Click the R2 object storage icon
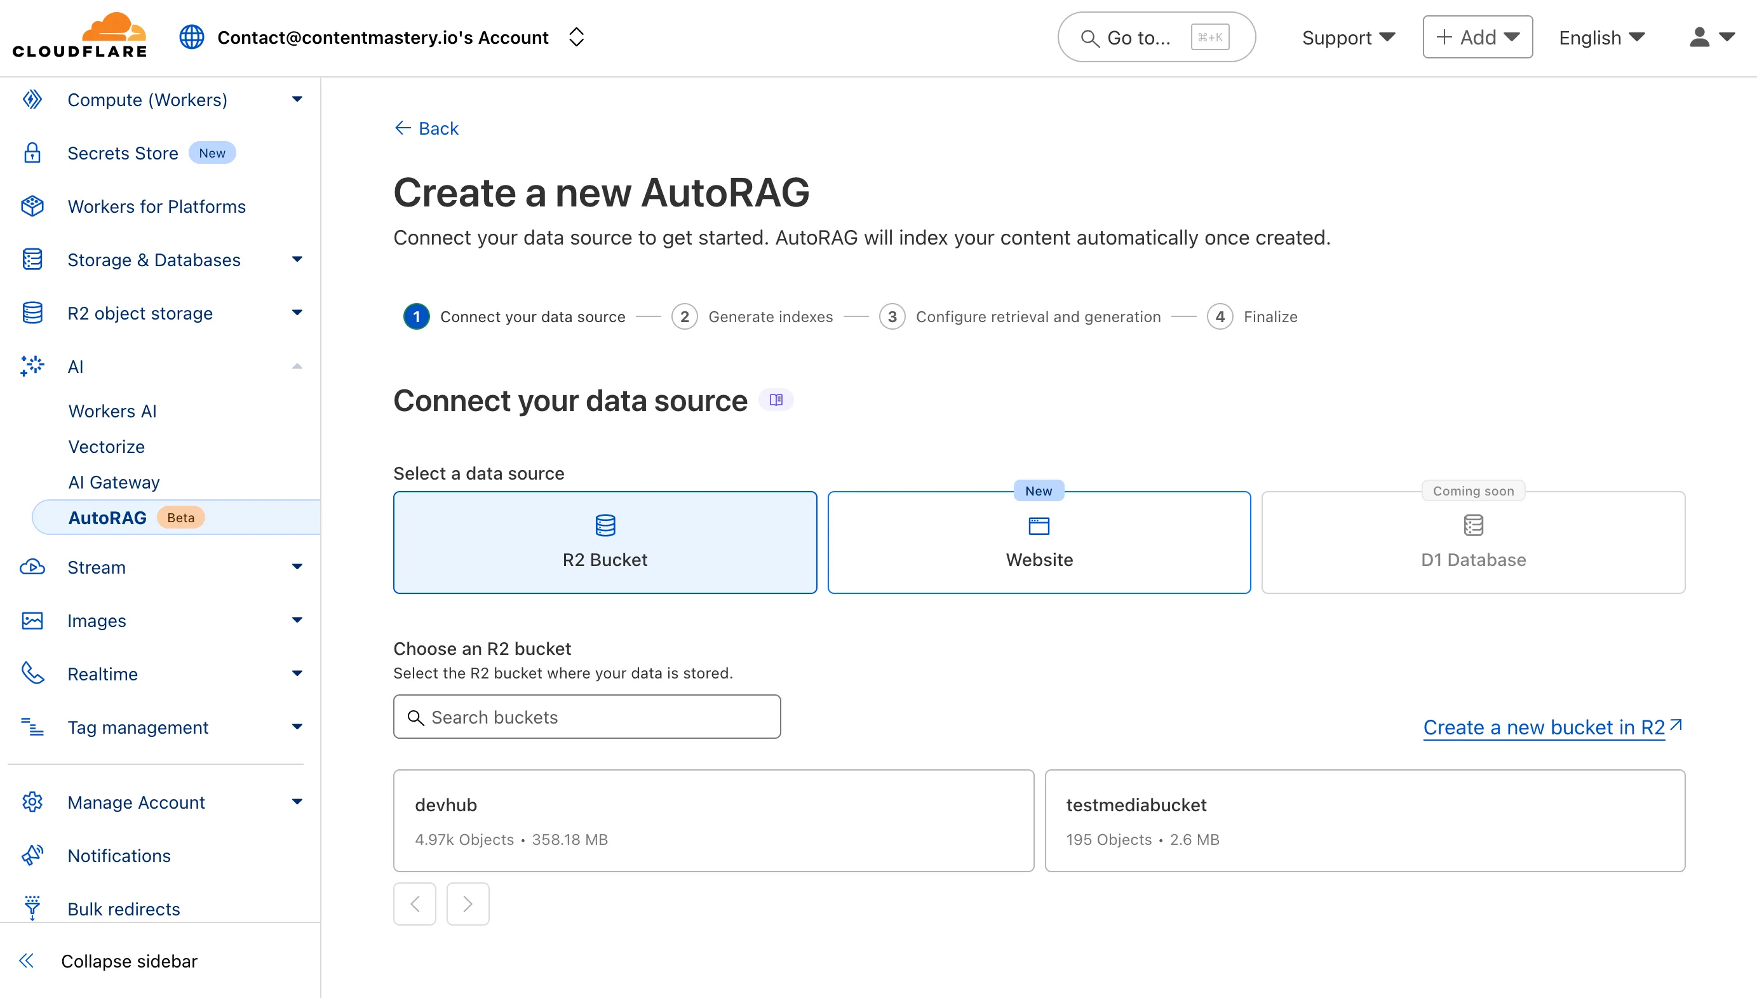Viewport: 1757px width, 998px height. point(32,313)
